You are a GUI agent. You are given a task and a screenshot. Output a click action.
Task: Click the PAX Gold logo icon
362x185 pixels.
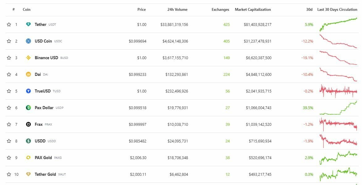point(28,158)
